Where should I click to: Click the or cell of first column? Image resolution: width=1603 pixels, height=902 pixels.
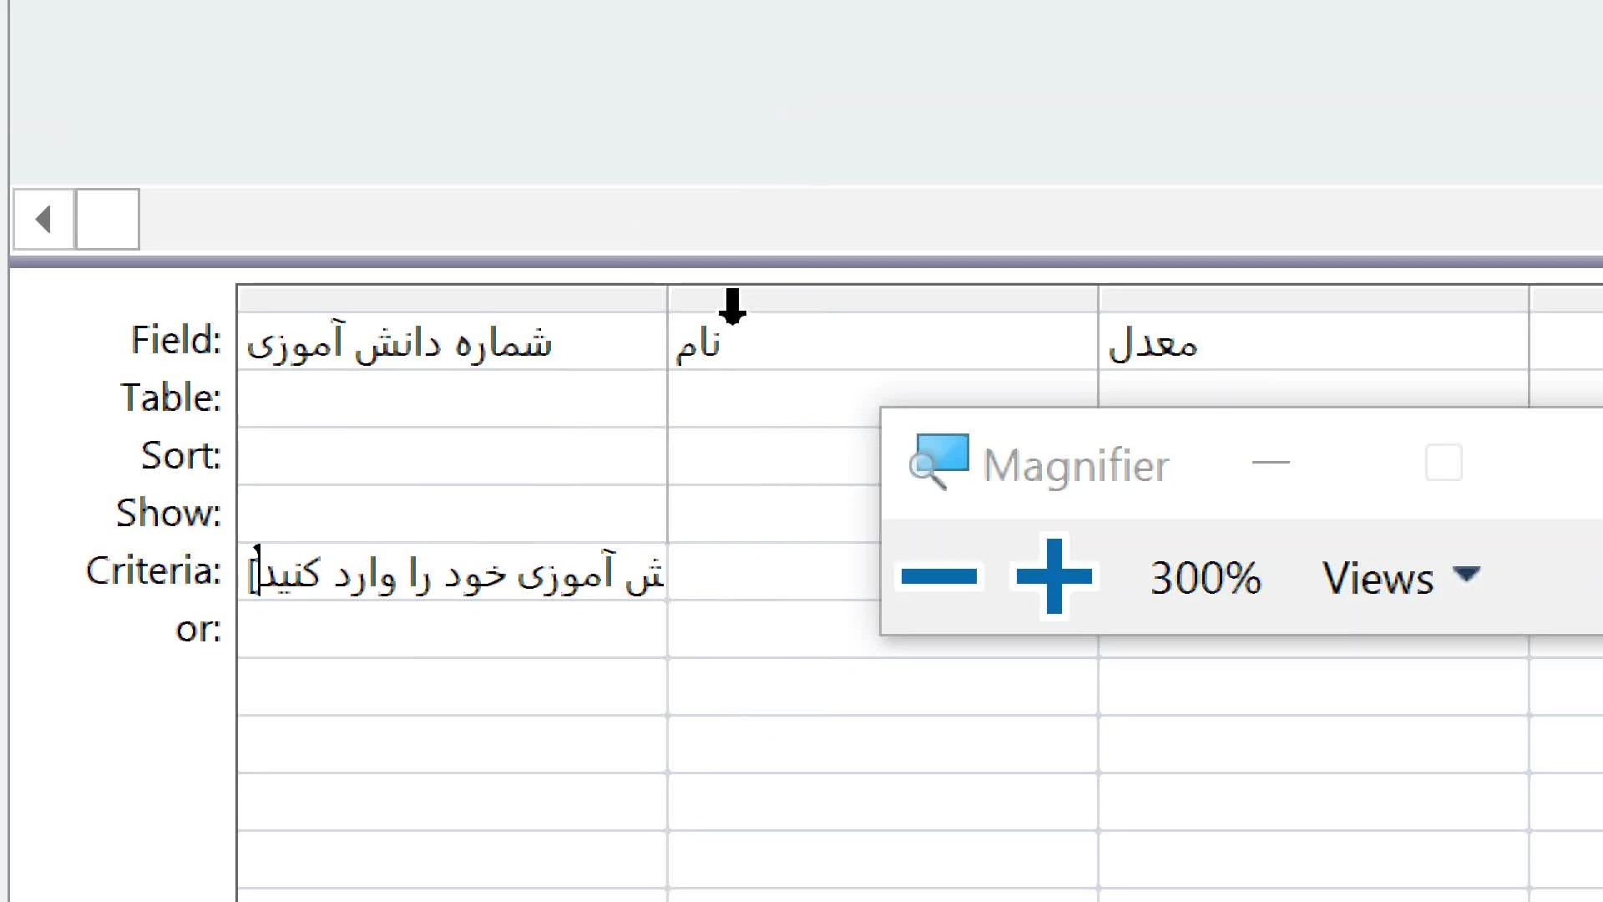(452, 630)
